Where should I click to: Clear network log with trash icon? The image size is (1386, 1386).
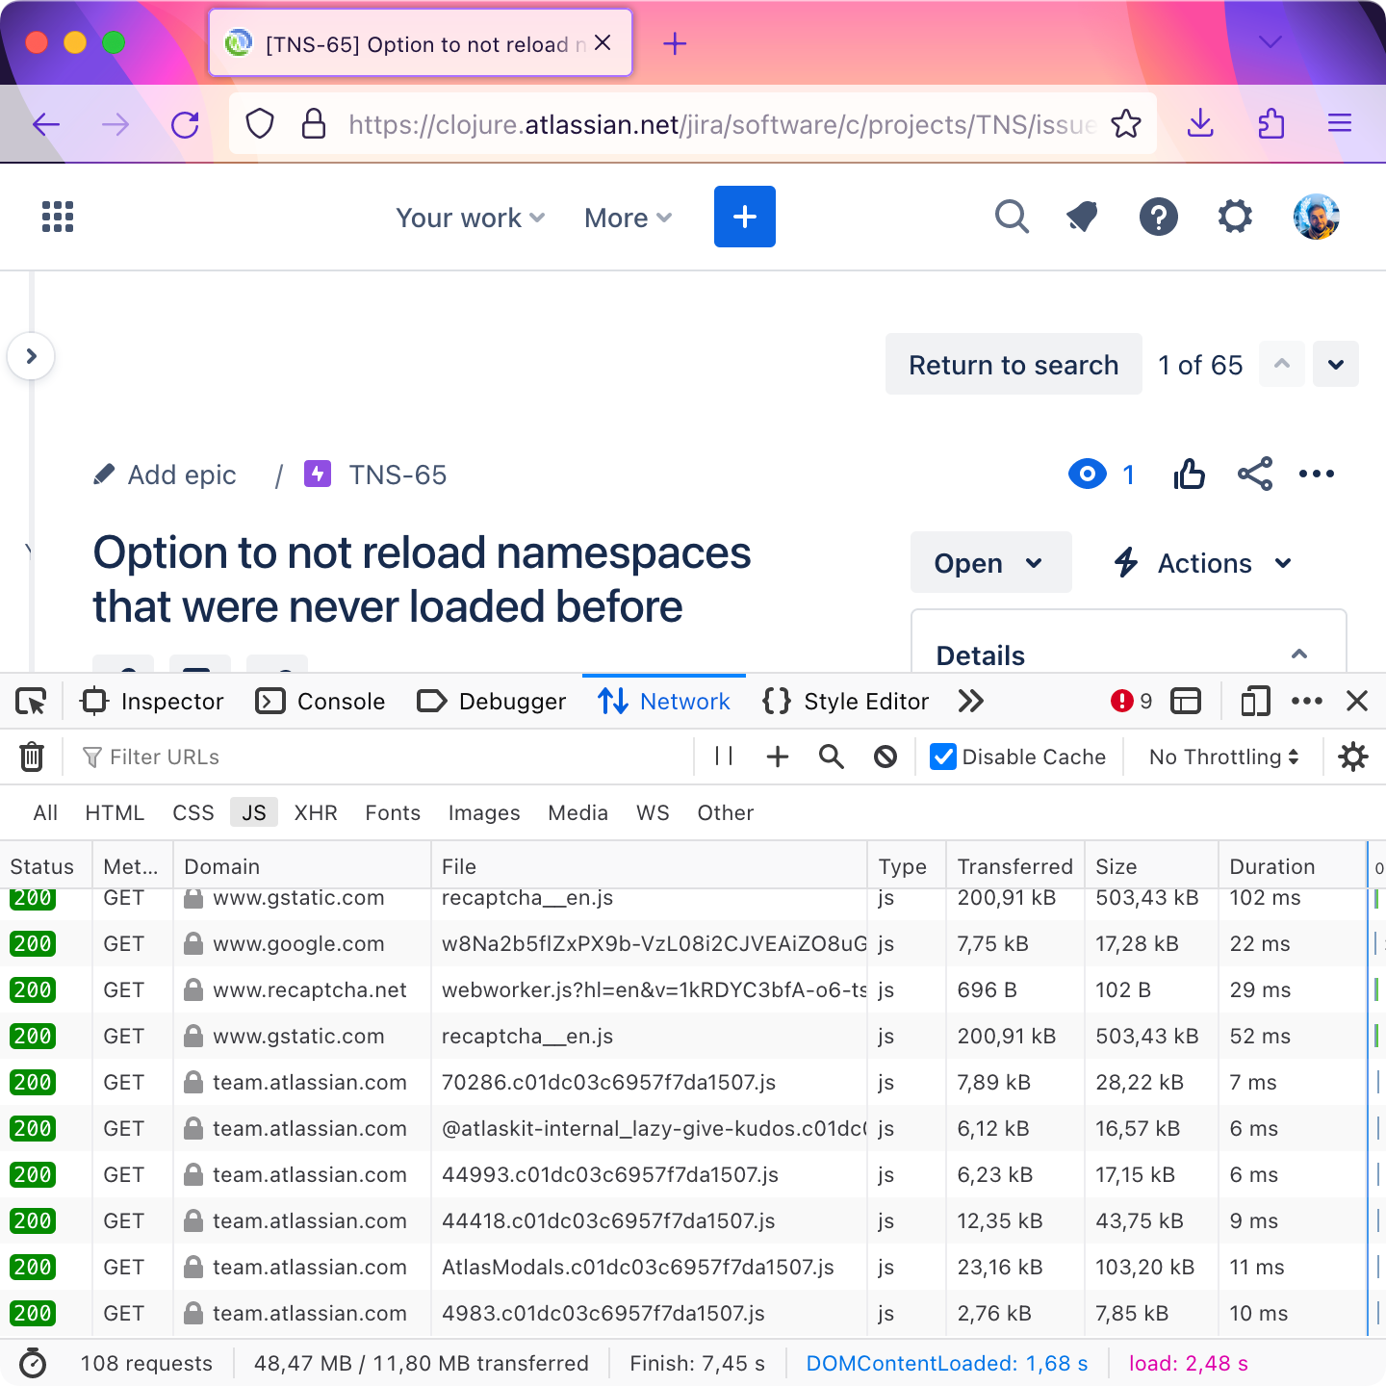coord(32,757)
